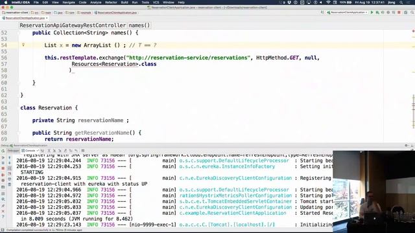Screen dimensions: 415x233
Task: Click the Rerun icon in the Debug panel
Action: click(3, 151)
